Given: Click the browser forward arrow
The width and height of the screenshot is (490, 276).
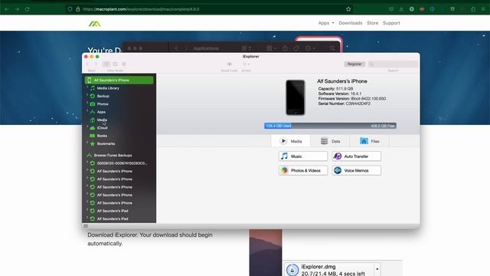Looking at the screenshot, I should point(17,9).
